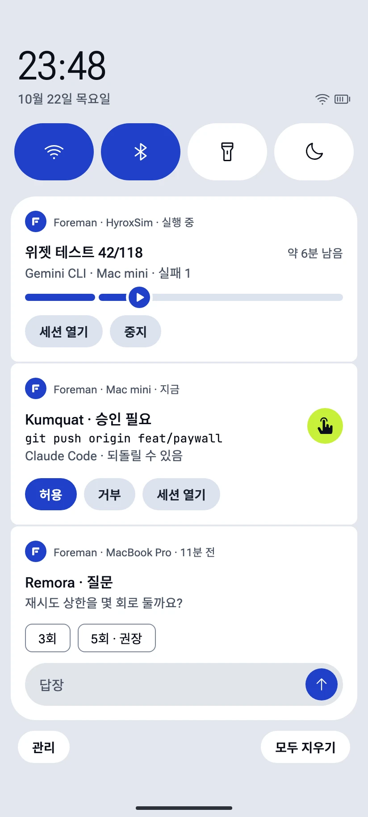368x817 pixels.
Task: Deny the git push with 거부
Action: [109, 494]
